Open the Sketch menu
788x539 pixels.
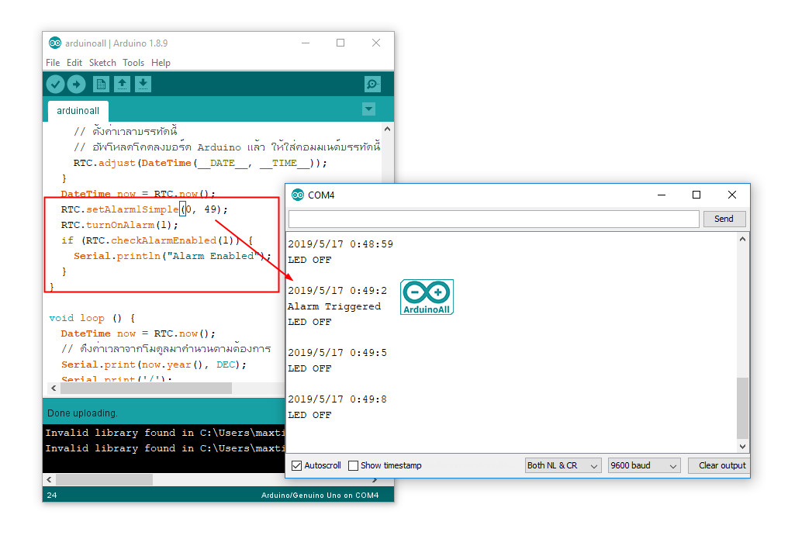coord(102,63)
